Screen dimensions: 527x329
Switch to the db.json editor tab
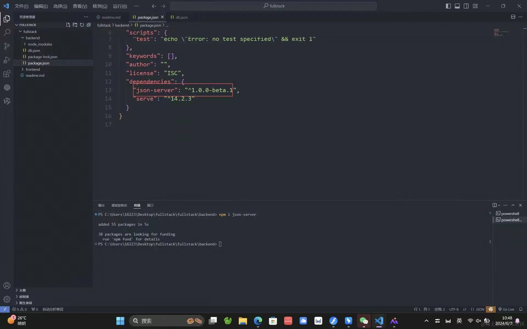(181, 17)
